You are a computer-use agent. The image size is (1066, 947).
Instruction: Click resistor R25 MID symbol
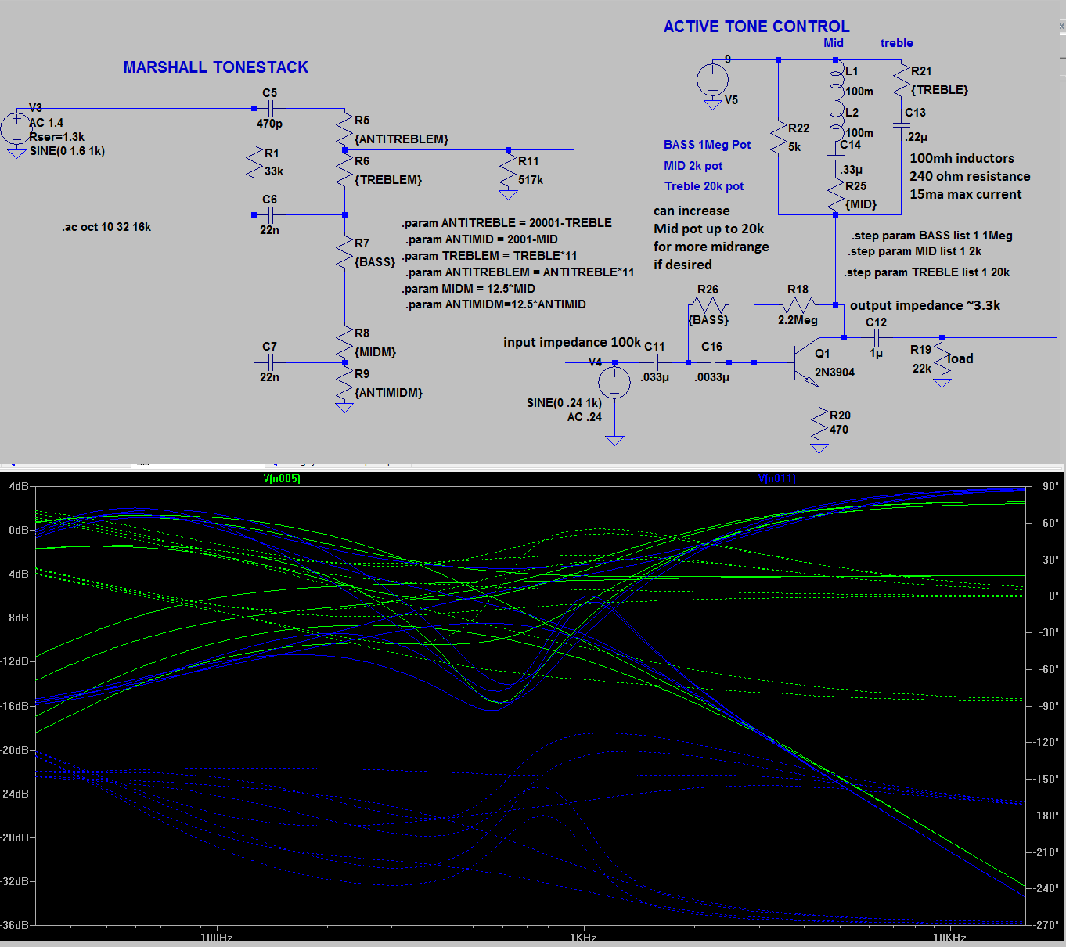[836, 194]
